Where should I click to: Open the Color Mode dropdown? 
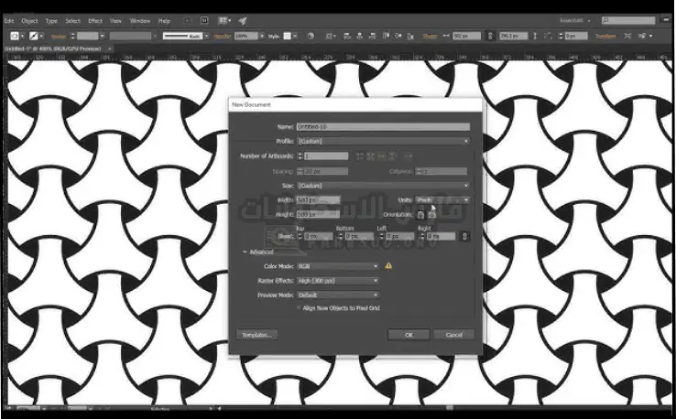(x=338, y=266)
